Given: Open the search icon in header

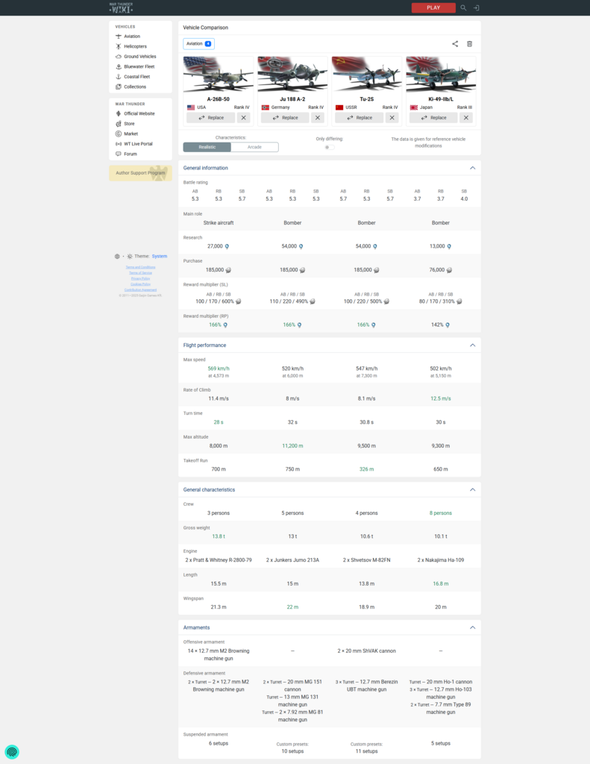Looking at the screenshot, I should coord(463,7).
